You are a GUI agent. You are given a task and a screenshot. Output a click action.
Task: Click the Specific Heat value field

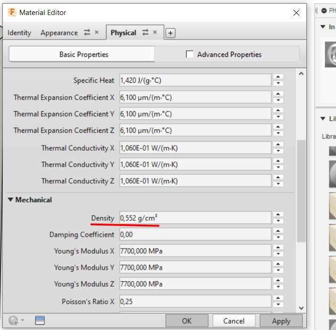pos(195,80)
